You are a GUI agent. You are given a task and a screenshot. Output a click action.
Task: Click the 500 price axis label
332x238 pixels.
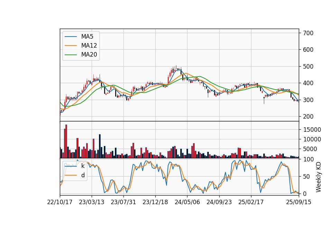(x=308, y=66)
